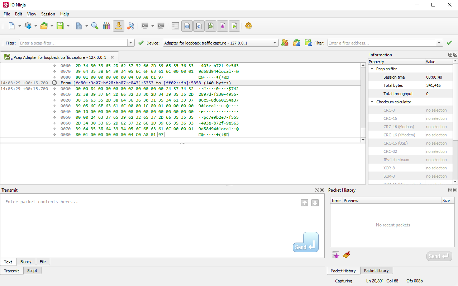Open the Session menu

[48, 14]
